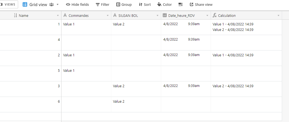Image resolution: width=289 pixels, height=122 pixels.
Task: Select the SILGAN BOL column header label
Action: [128, 16]
